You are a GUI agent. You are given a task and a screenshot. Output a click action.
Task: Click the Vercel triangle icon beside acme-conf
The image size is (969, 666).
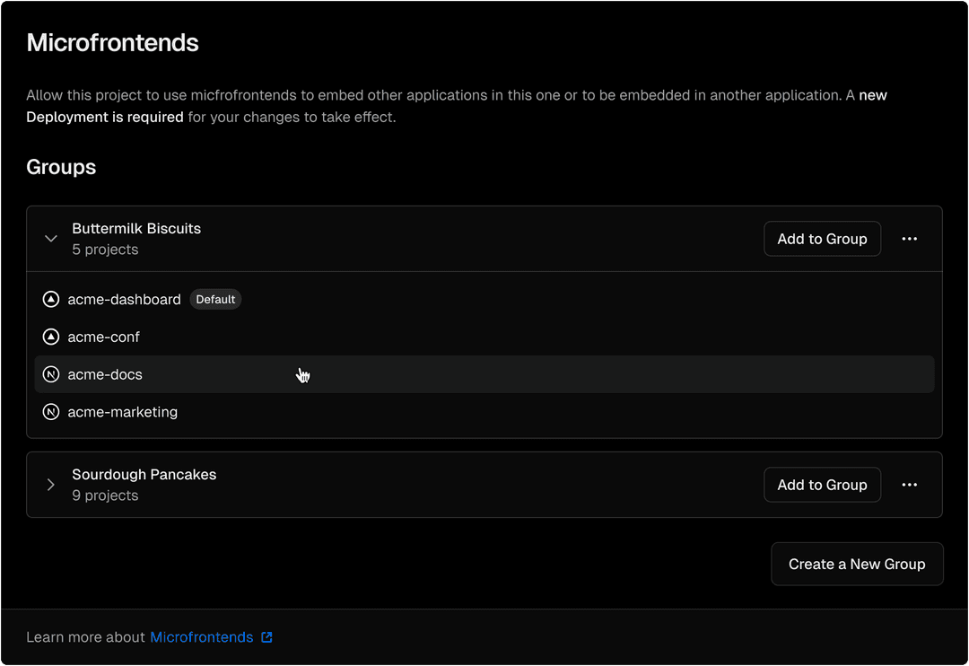tap(51, 337)
